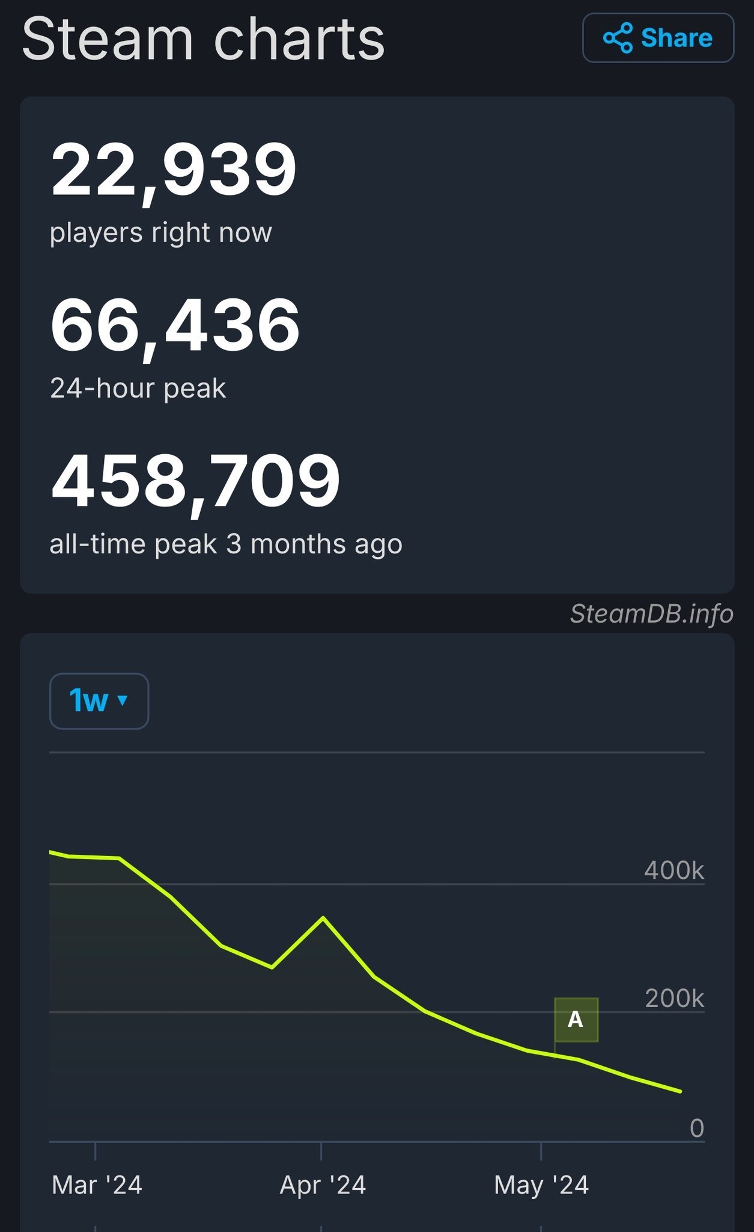Click the 0 y-axis label
The image size is (754, 1232).
pyautogui.click(x=696, y=1129)
